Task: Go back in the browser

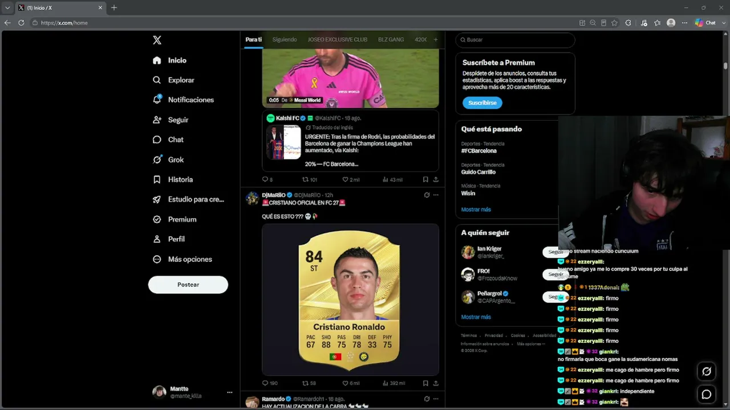Action: click(7, 23)
